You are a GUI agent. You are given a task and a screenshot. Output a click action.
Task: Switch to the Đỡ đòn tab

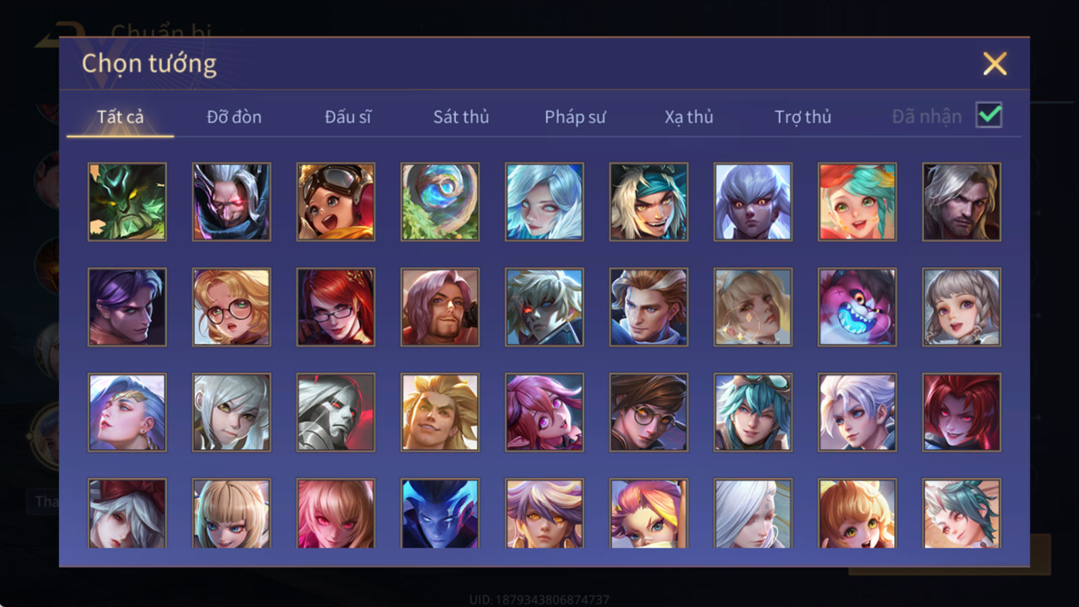234,117
